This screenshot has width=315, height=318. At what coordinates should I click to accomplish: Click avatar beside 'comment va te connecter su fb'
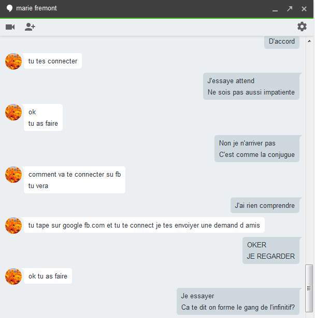(x=13, y=175)
